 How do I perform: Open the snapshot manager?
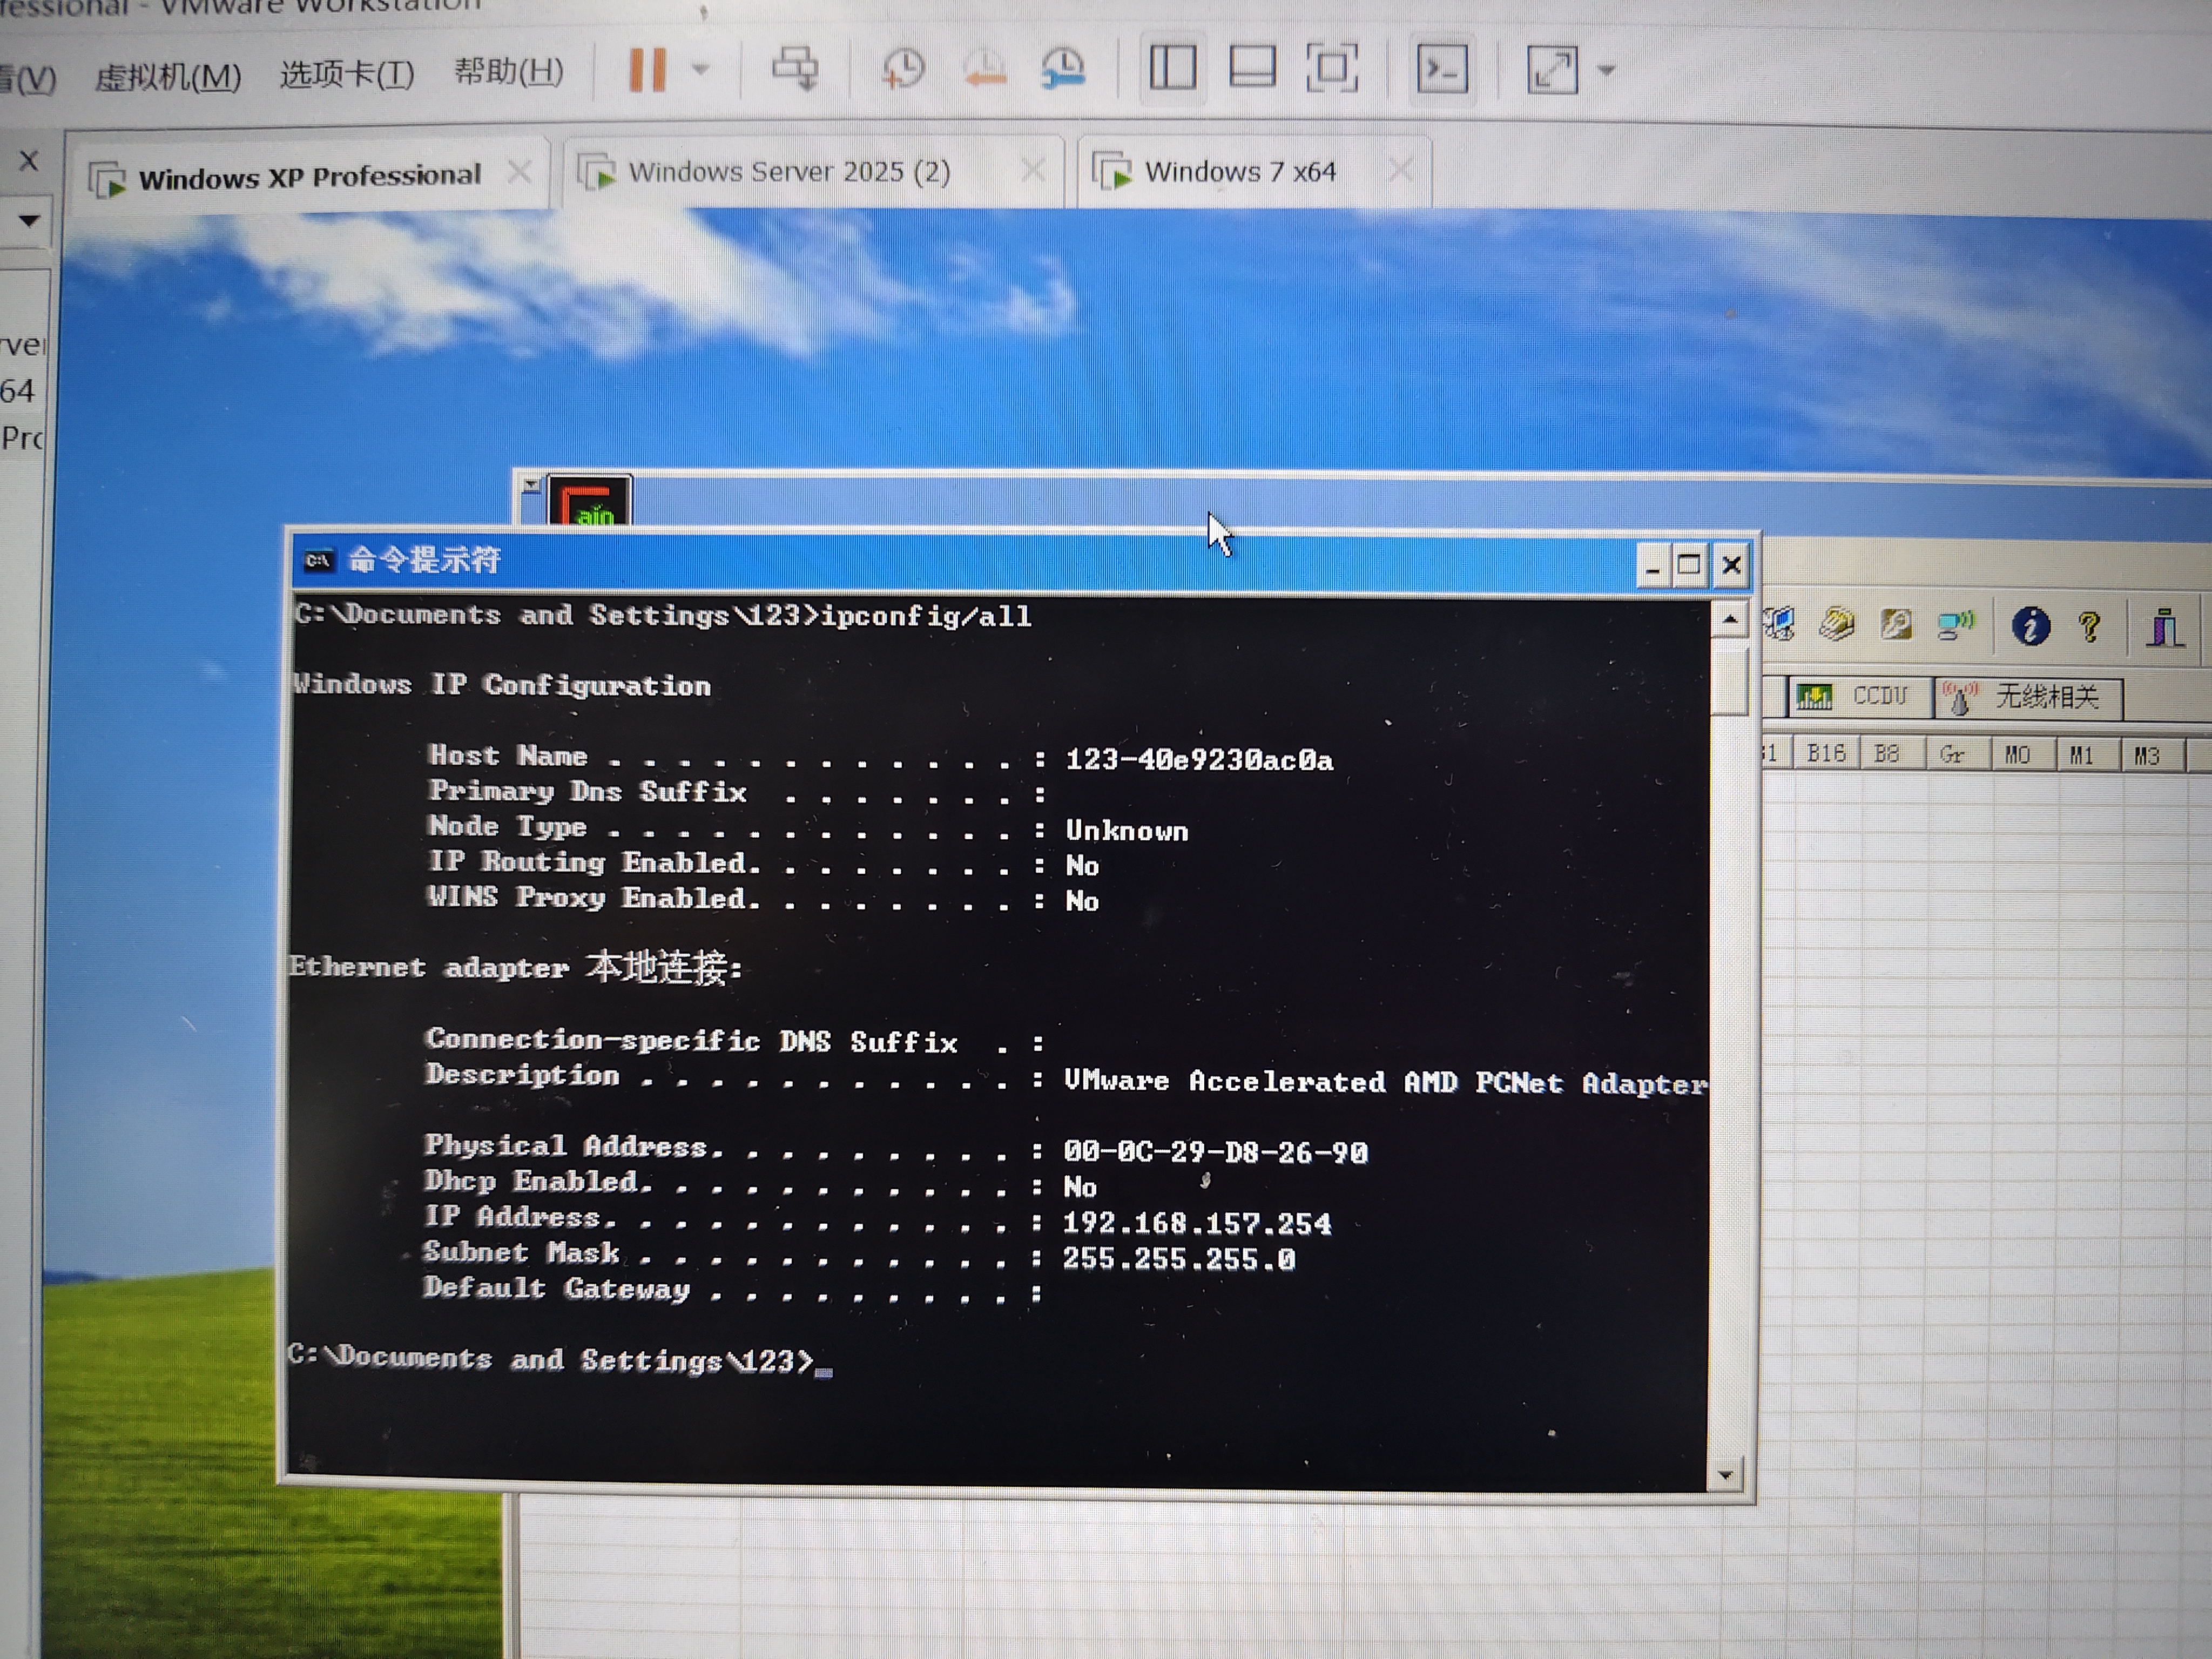pyautogui.click(x=1063, y=69)
